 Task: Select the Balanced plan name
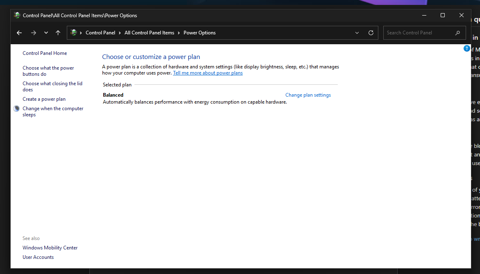(x=113, y=95)
